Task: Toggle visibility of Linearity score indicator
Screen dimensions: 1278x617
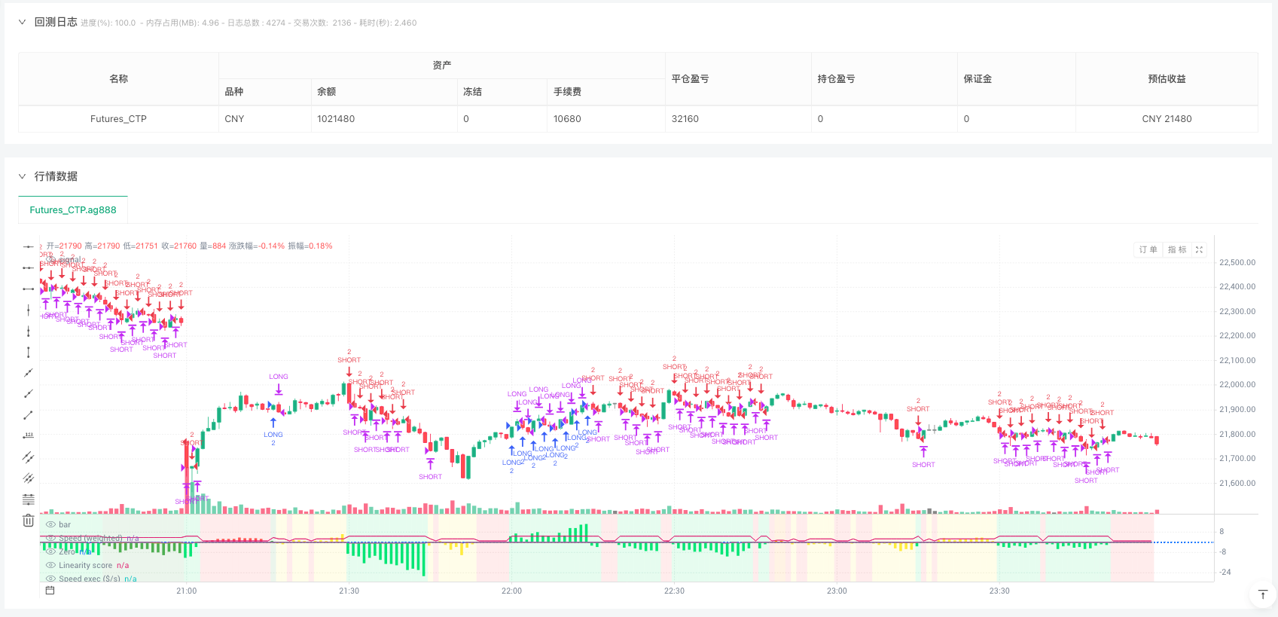Action: 50,565
